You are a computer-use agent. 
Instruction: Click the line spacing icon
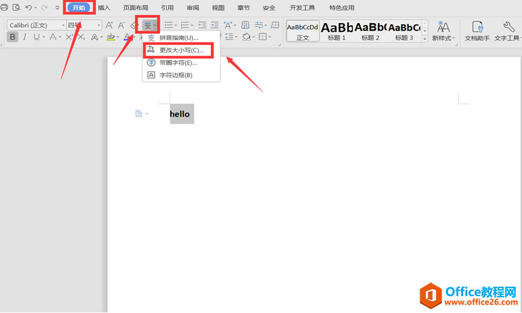tap(229, 37)
